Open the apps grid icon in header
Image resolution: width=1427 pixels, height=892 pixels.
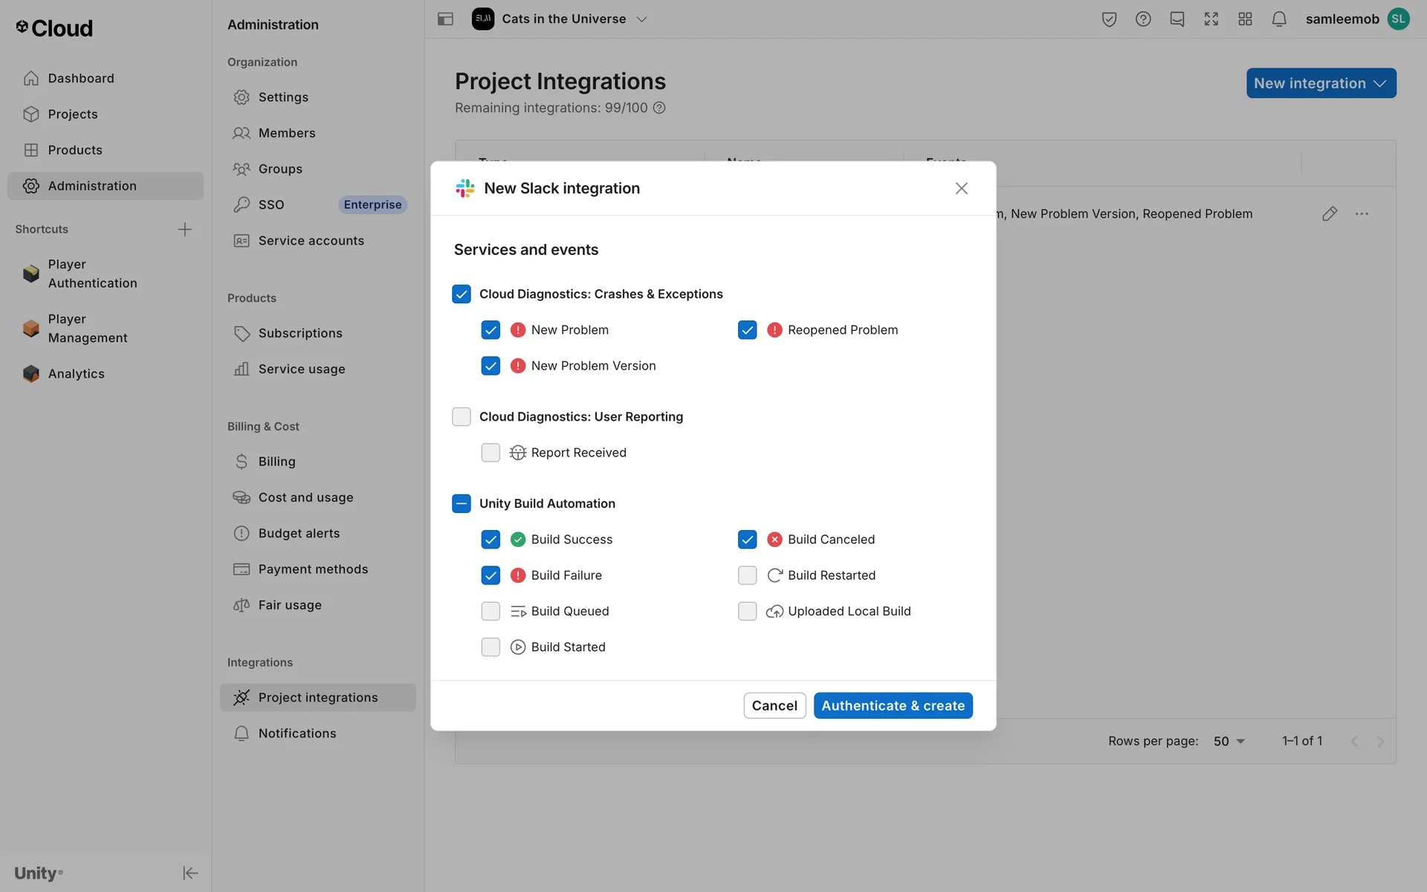1245,19
